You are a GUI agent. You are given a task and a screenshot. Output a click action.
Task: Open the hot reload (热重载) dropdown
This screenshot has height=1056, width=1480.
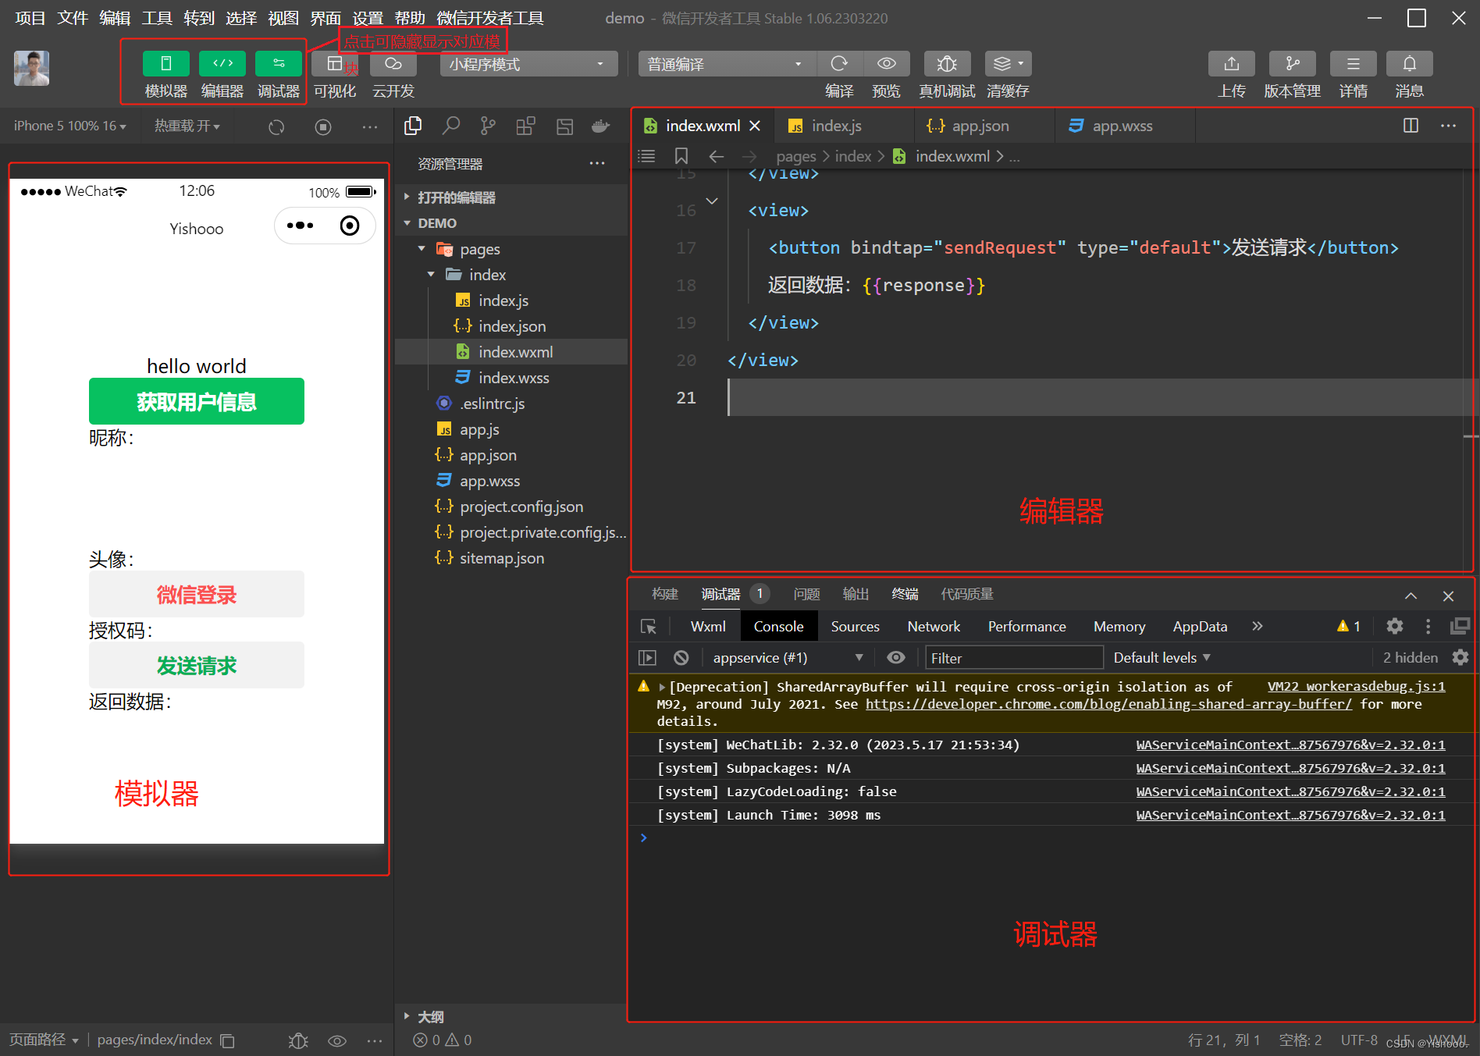pos(187,126)
